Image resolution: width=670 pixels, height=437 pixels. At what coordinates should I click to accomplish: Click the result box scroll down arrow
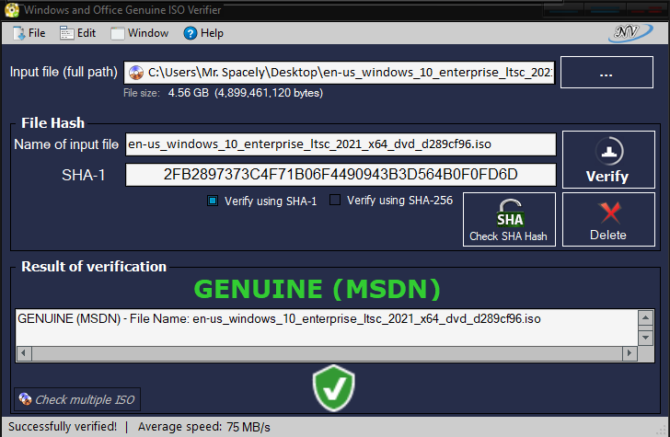(x=645, y=338)
